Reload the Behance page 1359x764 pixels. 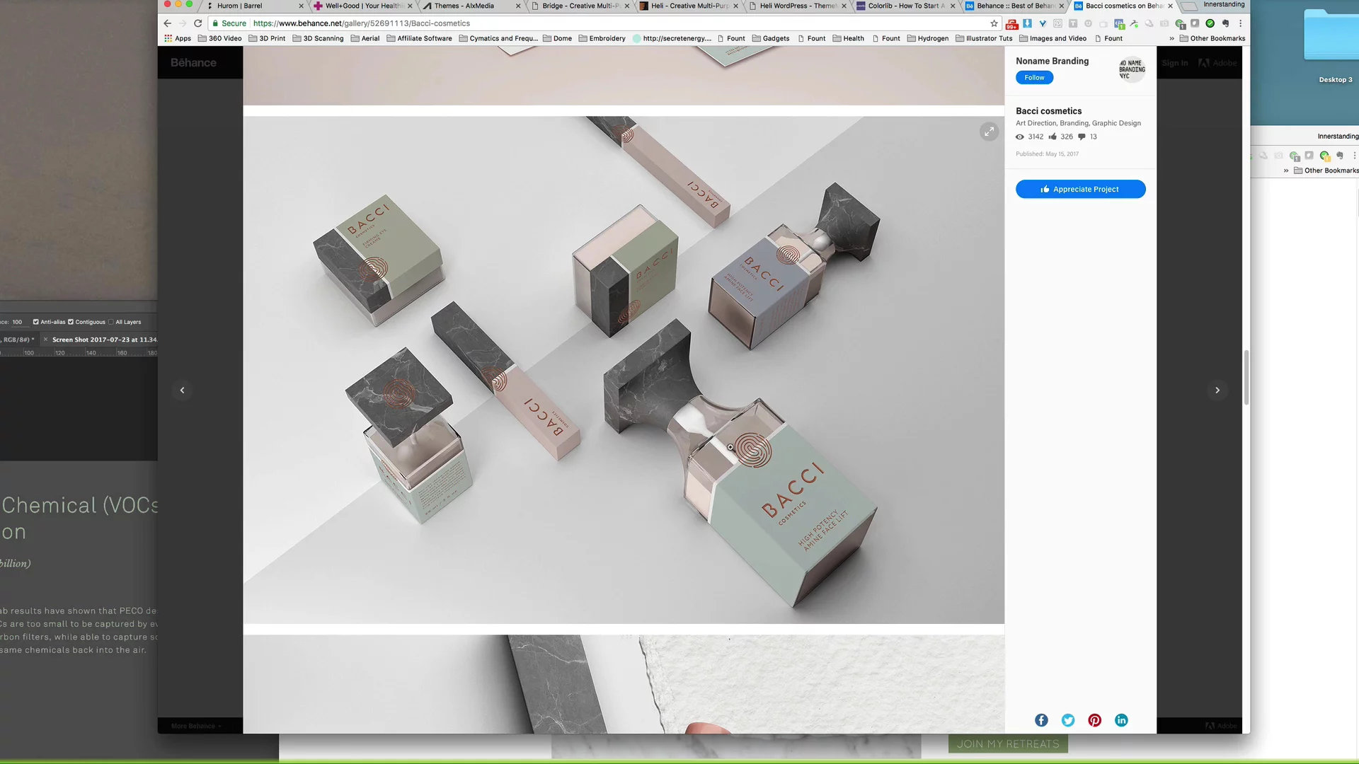[198, 23]
